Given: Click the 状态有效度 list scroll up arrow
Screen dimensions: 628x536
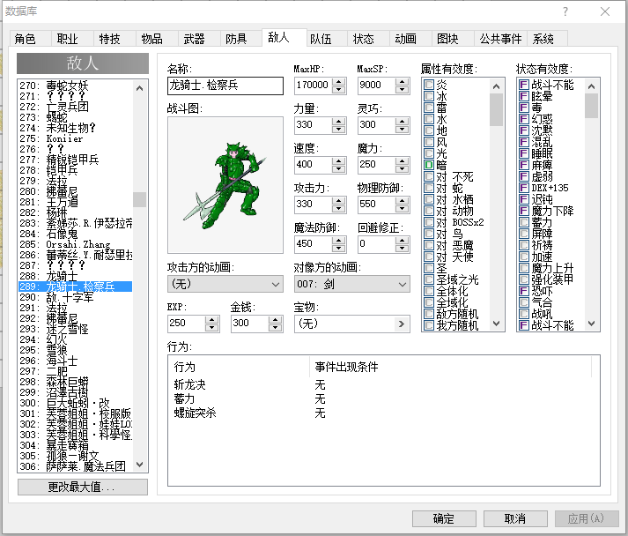Looking at the screenshot, I should point(591,86).
